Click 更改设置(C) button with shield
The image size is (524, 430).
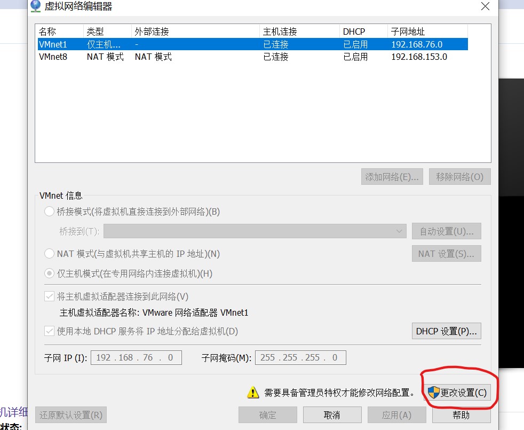click(x=457, y=392)
